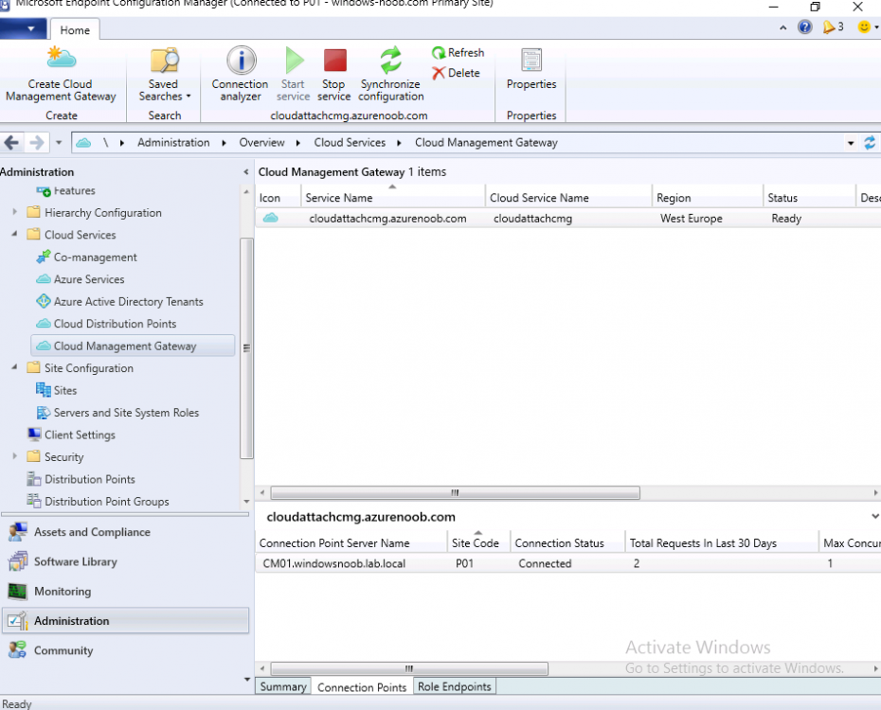Click Overview in the breadcrumb
Screen dimensions: 881x710
coord(261,143)
